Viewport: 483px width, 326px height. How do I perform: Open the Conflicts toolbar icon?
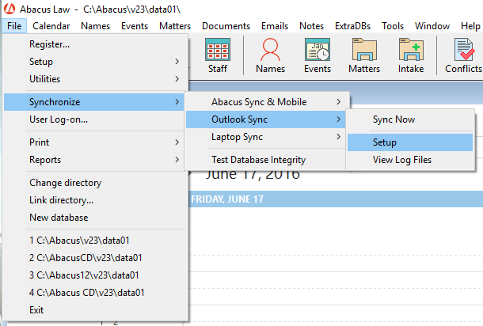[463, 55]
